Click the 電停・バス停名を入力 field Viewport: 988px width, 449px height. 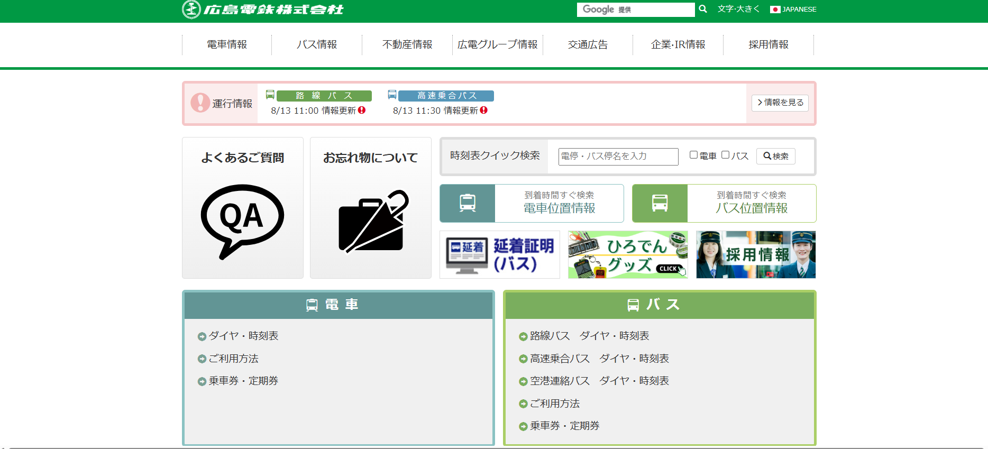(618, 157)
